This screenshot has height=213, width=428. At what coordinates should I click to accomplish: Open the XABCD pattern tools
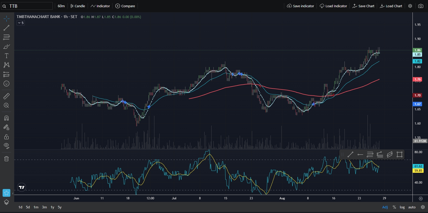pyautogui.click(x=6, y=65)
